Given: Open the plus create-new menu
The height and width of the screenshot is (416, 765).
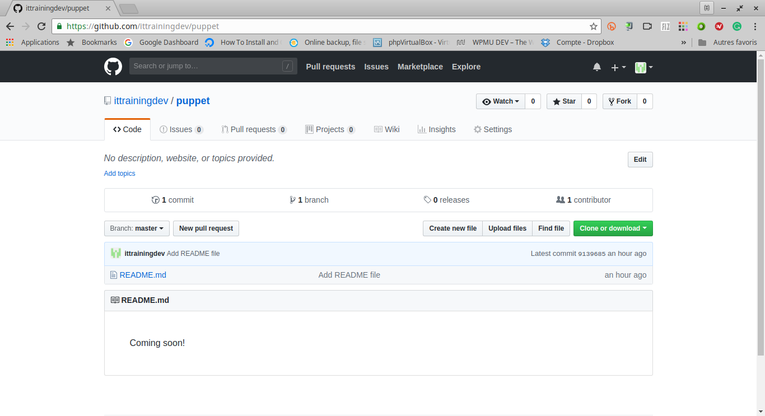Looking at the screenshot, I should coord(618,67).
